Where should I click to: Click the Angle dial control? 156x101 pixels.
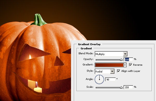click(99, 79)
